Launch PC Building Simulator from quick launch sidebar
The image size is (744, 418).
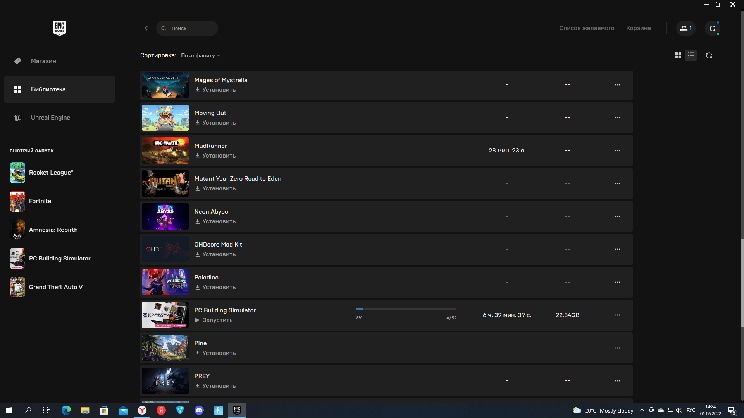pos(50,259)
